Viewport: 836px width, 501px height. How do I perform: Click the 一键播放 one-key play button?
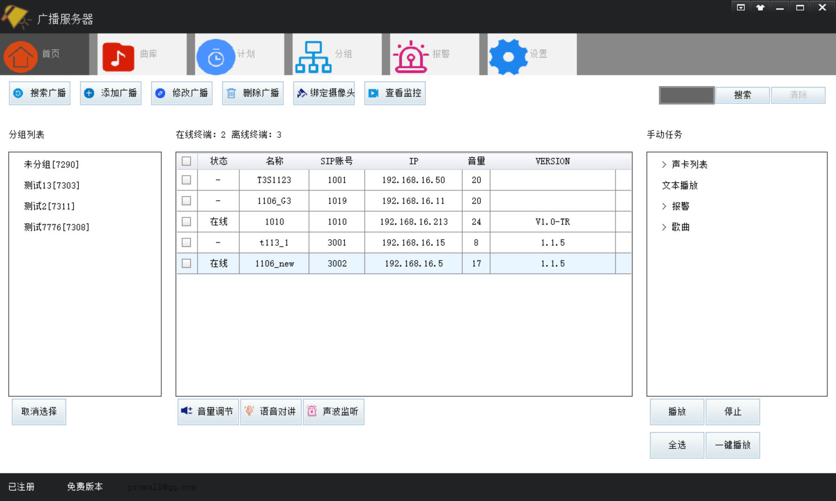(732, 445)
